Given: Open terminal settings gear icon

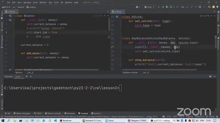Looking at the screenshot, I should pyautogui.click(x=210, y=77).
